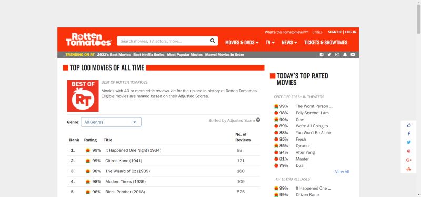Open We're All Going to sidebar movie
Screen dimensions: 421x197
pyautogui.click(x=314, y=126)
